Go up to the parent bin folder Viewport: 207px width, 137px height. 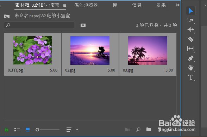pyautogui.click(x=7, y=16)
